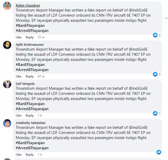
Task: Reply to Ajith Krishnanunni's comment
Action: click(30, 76)
